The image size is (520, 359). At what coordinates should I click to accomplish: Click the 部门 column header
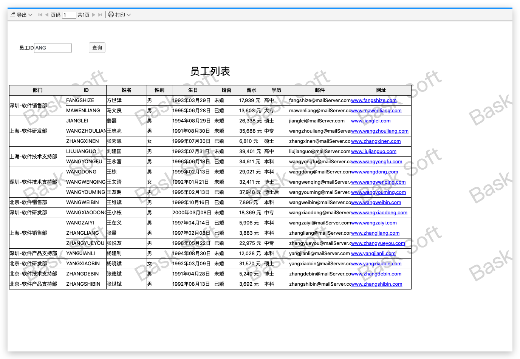[x=37, y=90]
